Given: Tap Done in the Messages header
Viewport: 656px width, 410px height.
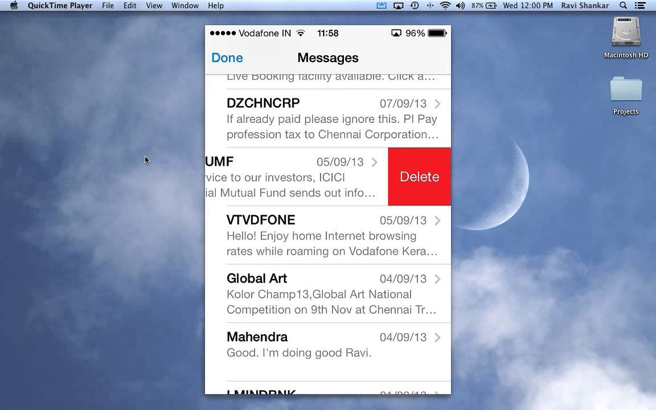Looking at the screenshot, I should [x=227, y=58].
